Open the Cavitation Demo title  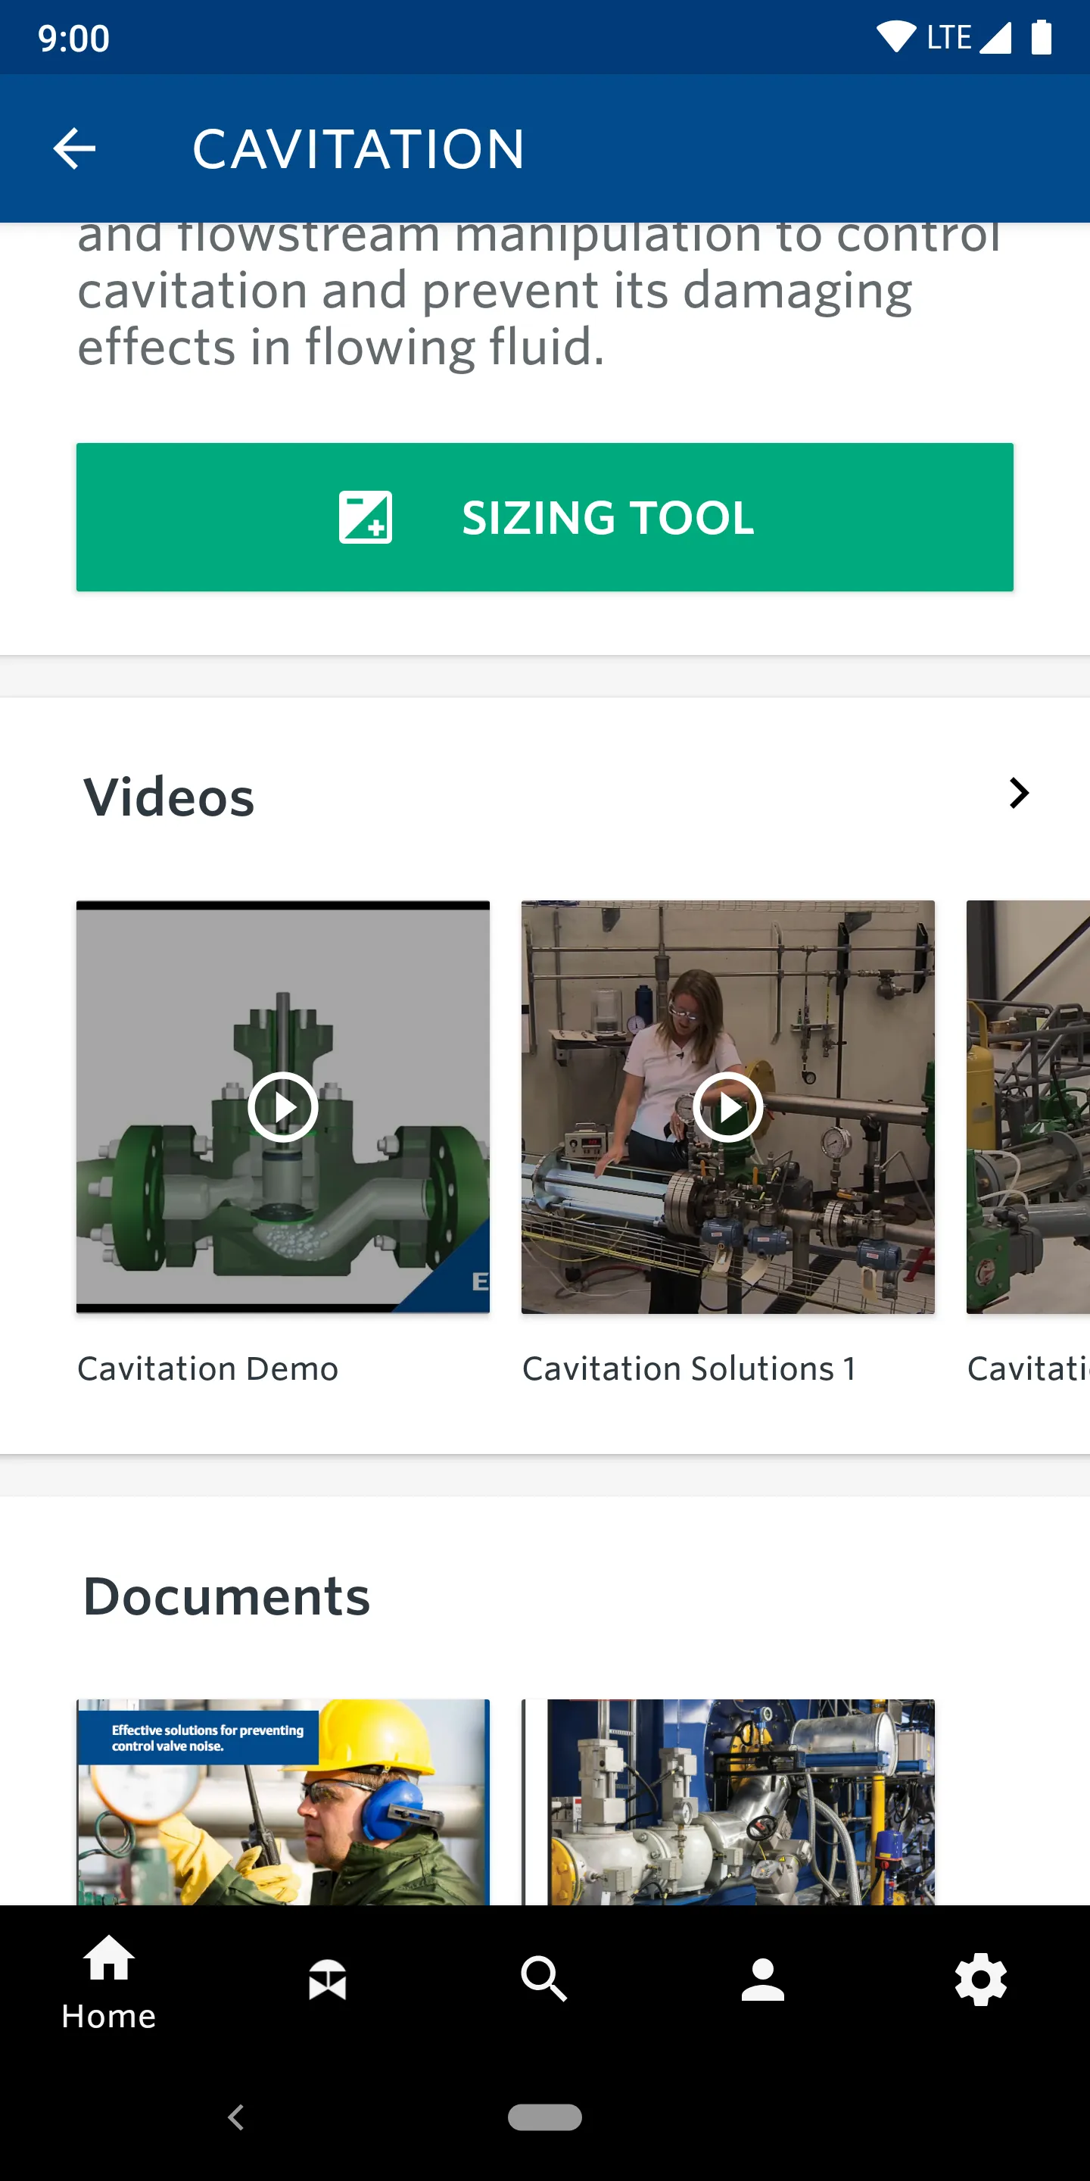click(x=208, y=1368)
